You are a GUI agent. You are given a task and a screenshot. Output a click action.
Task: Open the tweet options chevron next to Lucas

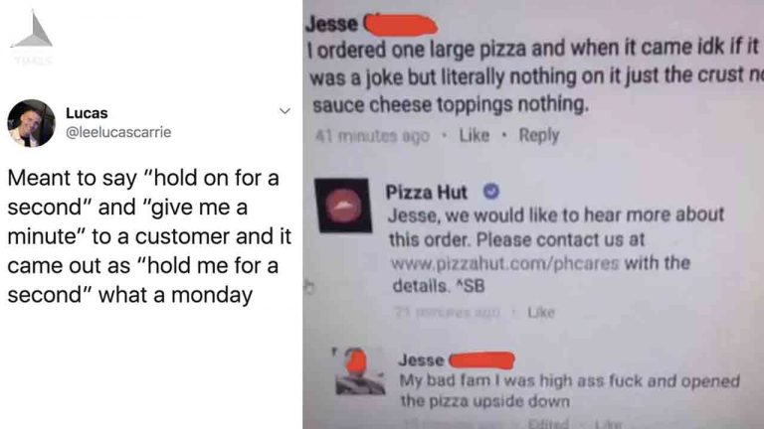(285, 111)
